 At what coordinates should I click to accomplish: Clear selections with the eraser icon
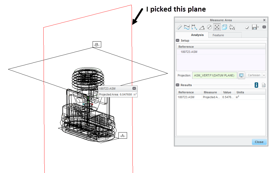[x=247, y=27]
